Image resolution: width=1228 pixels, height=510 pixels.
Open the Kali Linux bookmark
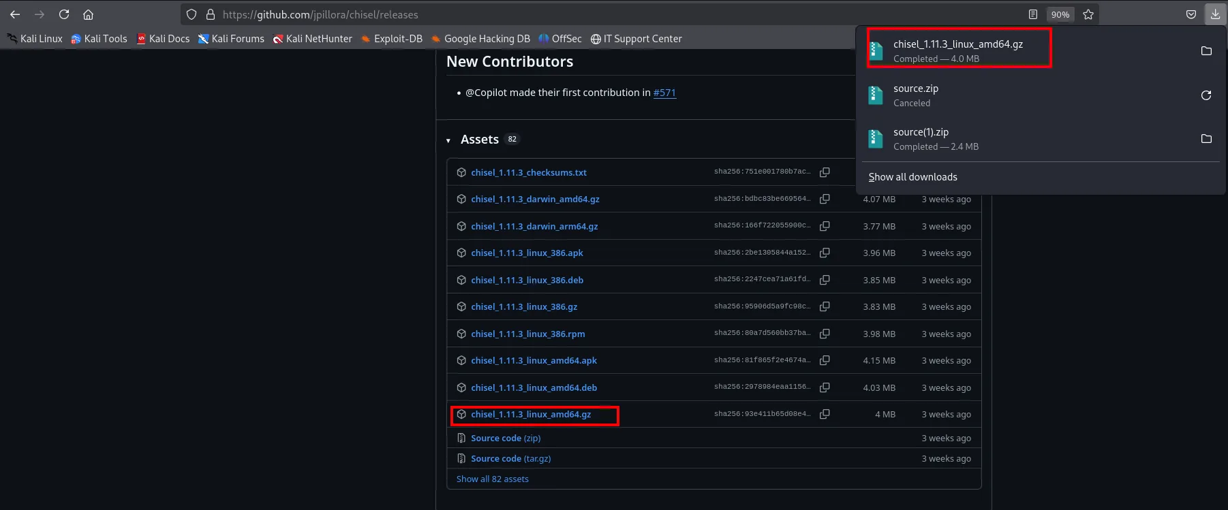coord(35,39)
